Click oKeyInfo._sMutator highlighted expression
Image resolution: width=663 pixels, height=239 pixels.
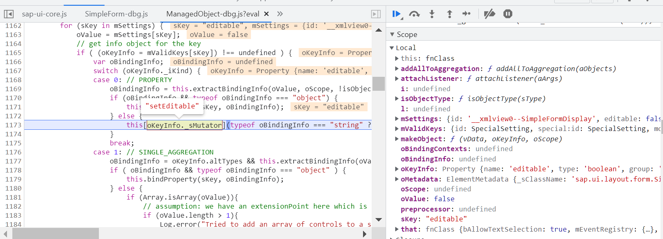pos(185,125)
